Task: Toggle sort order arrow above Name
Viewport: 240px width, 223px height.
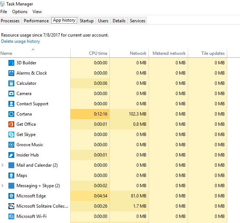Action: (33, 49)
